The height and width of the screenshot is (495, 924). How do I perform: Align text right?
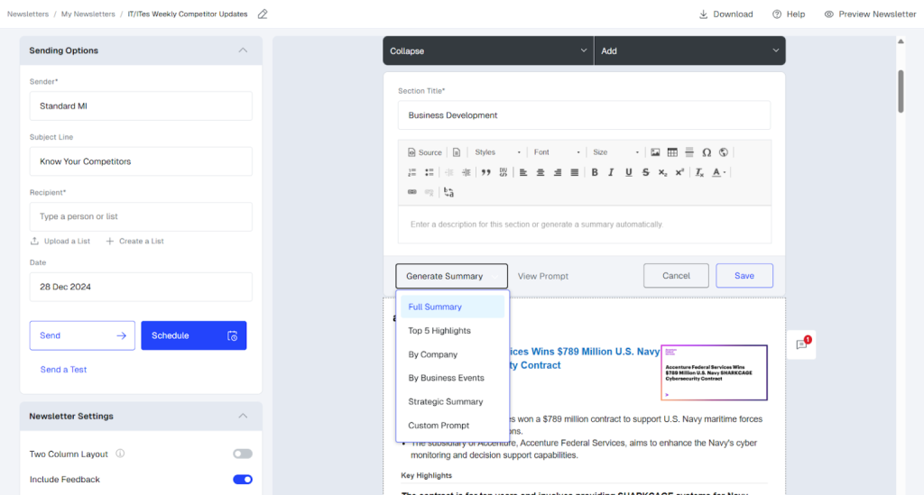pos(558,172)
